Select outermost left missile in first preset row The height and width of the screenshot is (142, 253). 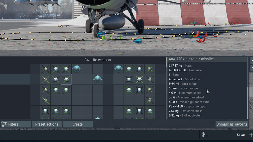(x=45, y=69)
